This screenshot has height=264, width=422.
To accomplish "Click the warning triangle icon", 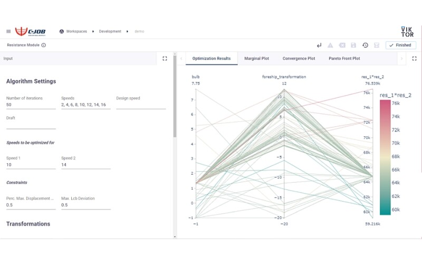I will (x=331, y=45).
